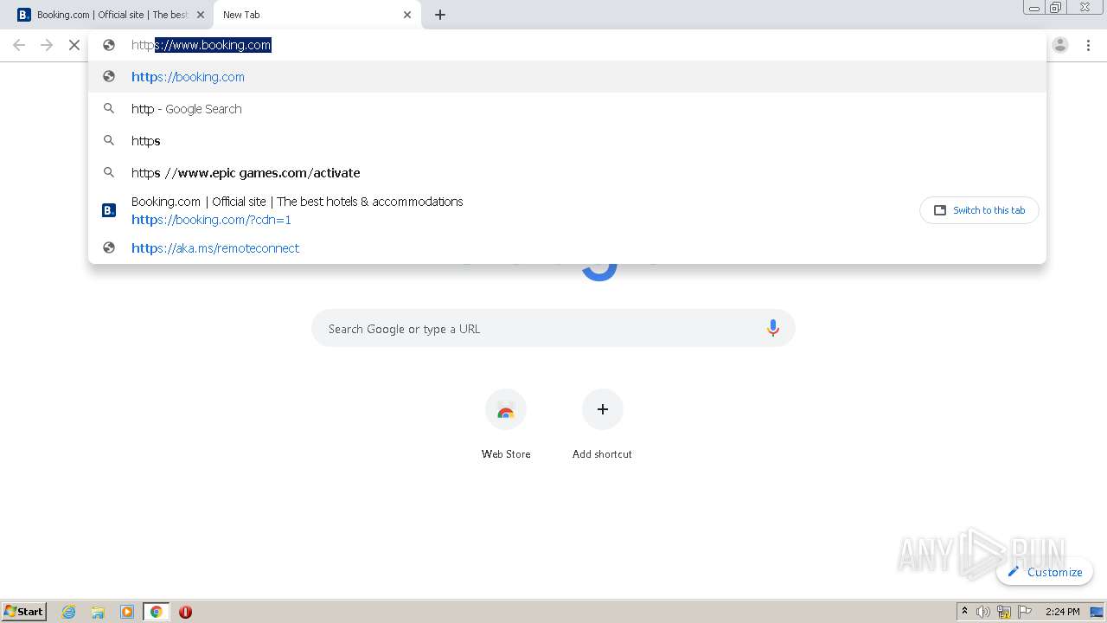Click the Web Store label
Image resolution: width=1107 pixels, height=623 pixels.
(x=506, y=454)
